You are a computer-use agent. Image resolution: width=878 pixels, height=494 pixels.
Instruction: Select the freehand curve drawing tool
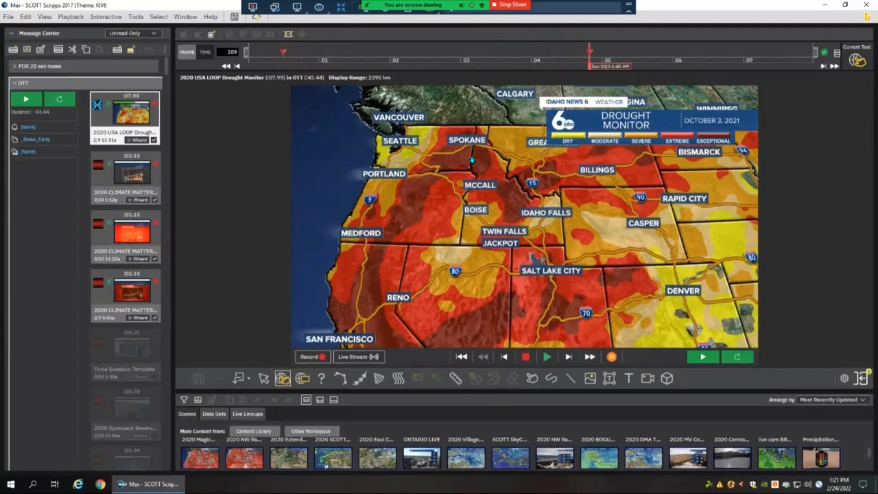[x=551, y=378]
